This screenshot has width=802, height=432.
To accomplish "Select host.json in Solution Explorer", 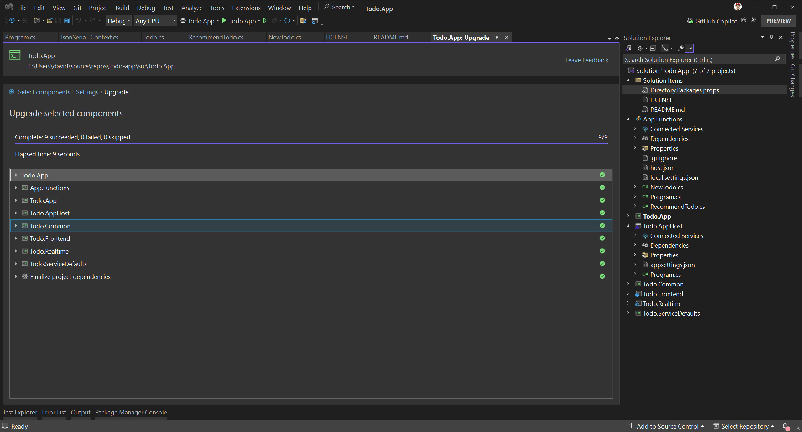I will pyautogui.click(x=662, y=168).
